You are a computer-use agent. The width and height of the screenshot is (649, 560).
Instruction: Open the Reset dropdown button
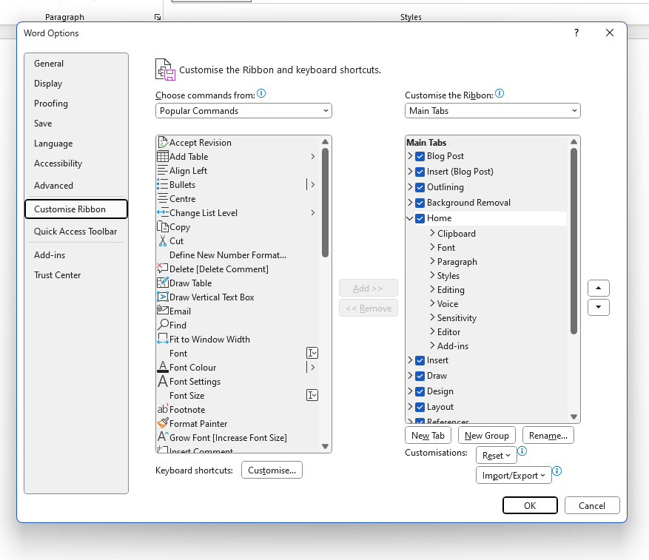(497, 455)
